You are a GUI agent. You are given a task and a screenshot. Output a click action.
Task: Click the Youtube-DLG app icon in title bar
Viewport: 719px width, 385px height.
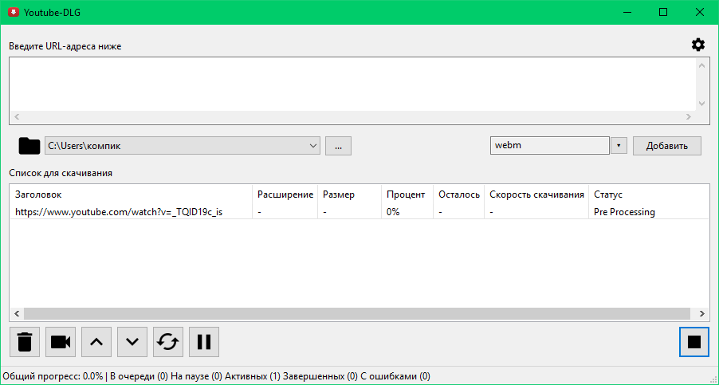click(14, 13)
